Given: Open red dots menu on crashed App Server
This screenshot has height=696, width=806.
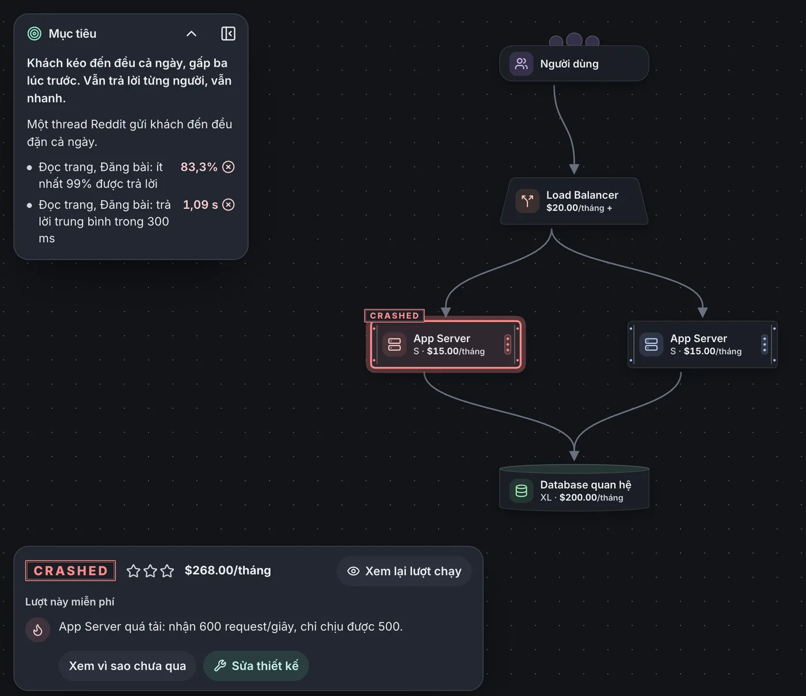Looking at the screenshot, I should click(507, 344).
